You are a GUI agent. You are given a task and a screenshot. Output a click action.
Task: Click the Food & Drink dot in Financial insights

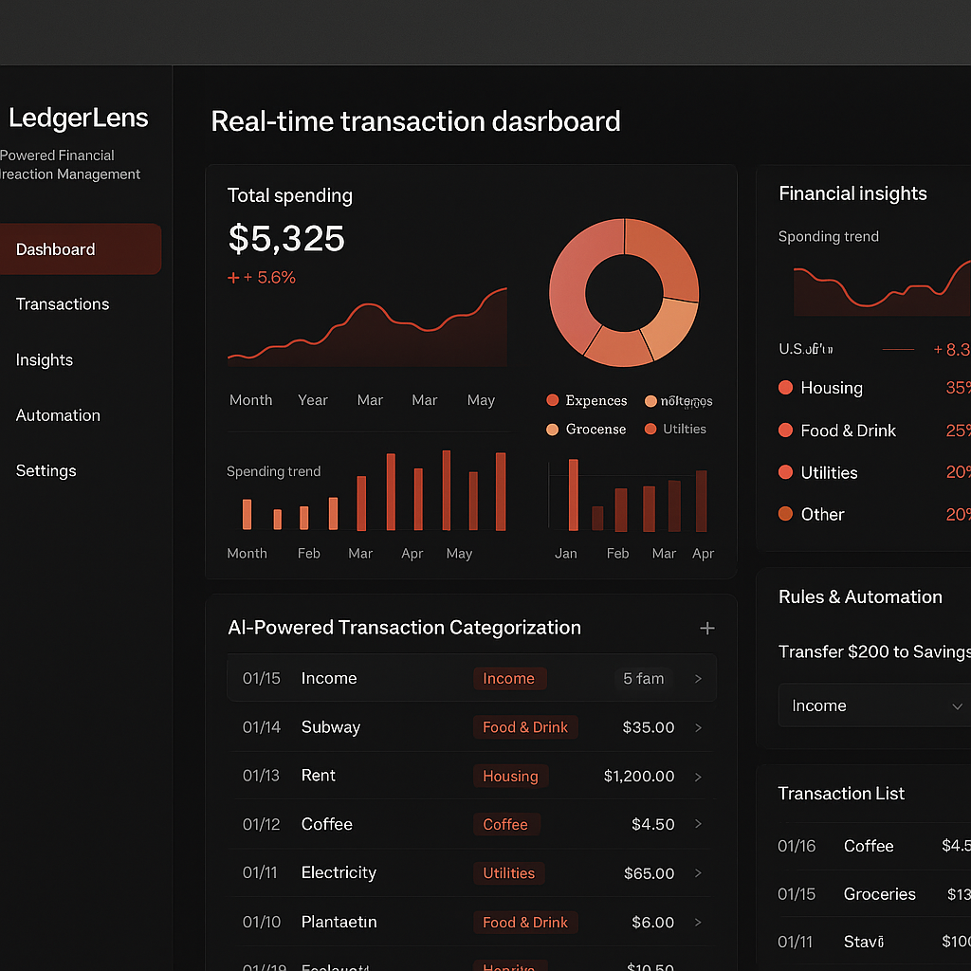pyautogui.click(x=785, y=431)
